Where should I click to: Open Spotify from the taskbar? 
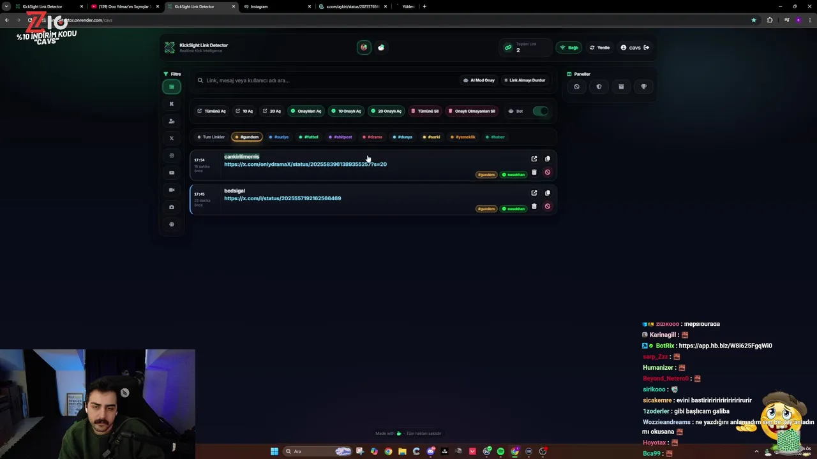tap(500, 451)
